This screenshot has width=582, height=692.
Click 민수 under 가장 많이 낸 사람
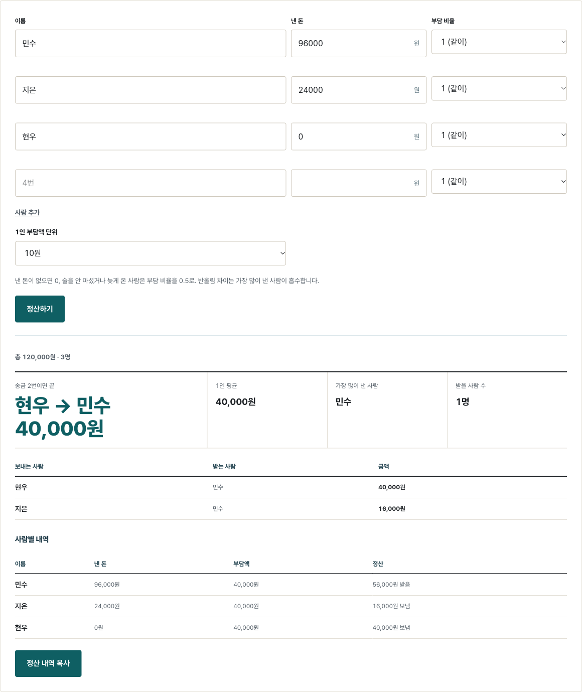(343, 401)
